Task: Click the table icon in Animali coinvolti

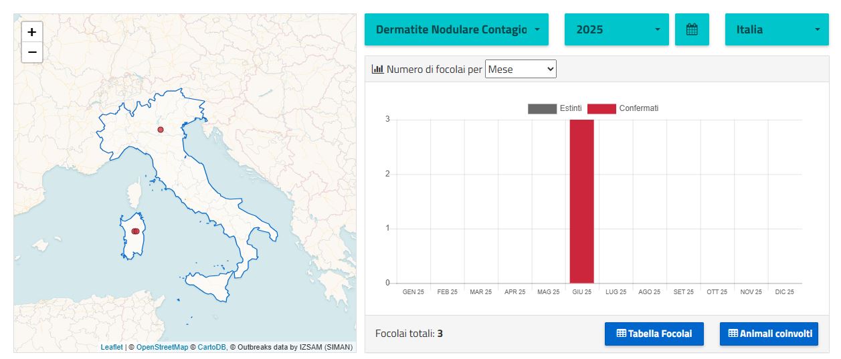Action: (x=733, y=334)
